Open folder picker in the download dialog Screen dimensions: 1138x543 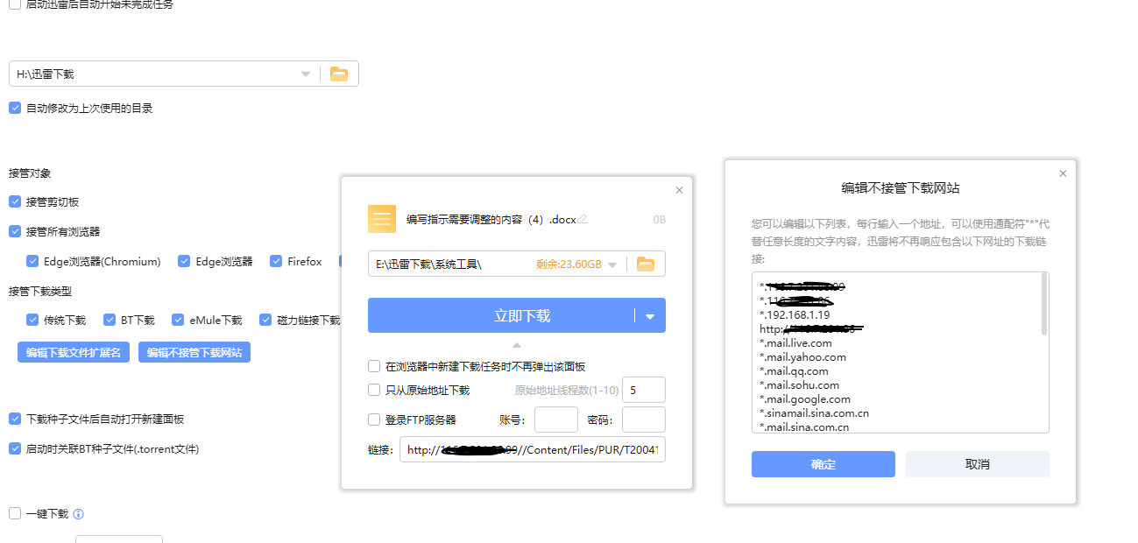[x=646, y=263]
